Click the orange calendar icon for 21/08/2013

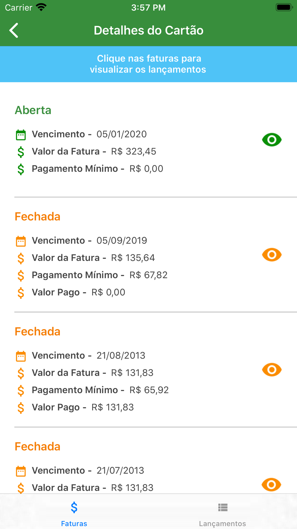pyautogui.click(x=21, y=356)
